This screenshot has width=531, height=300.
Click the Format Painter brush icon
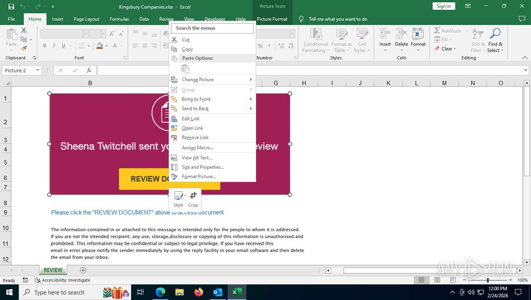24,48
